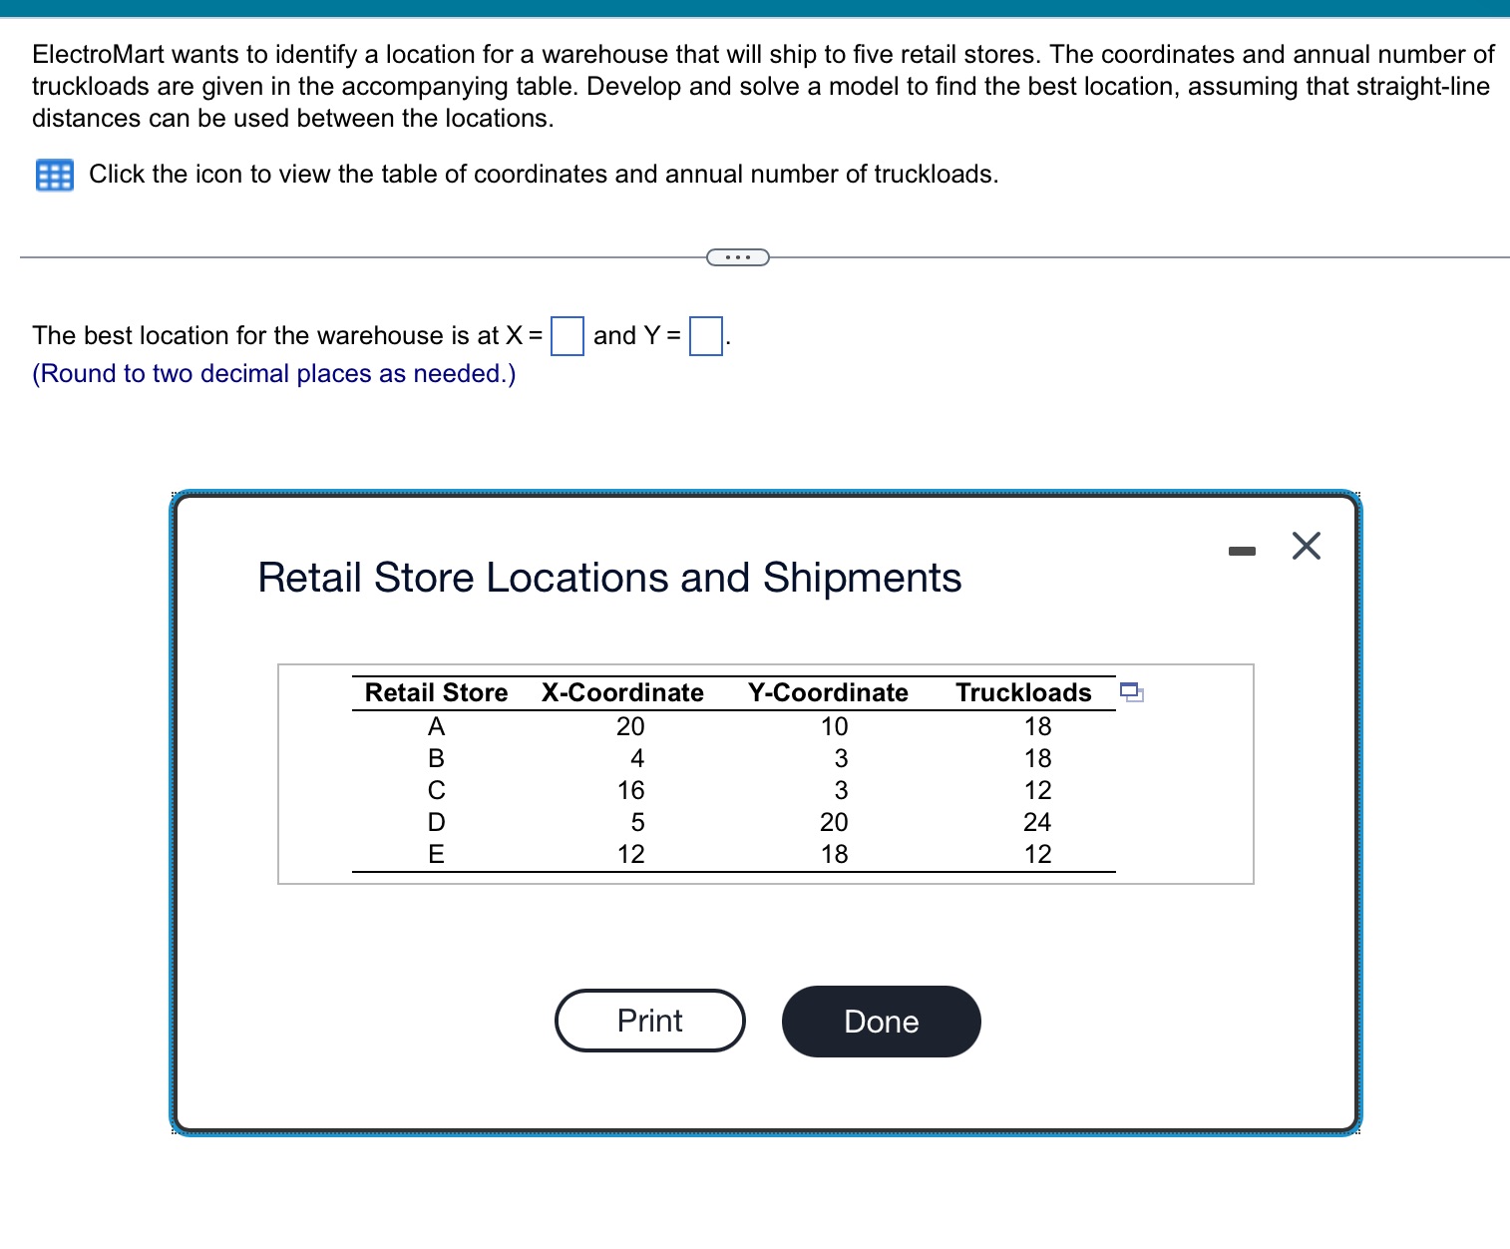Open the 'Click the icon to view' table link
1510x1249 pixels.
tap(544, 174)
